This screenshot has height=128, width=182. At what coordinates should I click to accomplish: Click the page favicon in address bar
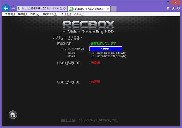(19, 8)
